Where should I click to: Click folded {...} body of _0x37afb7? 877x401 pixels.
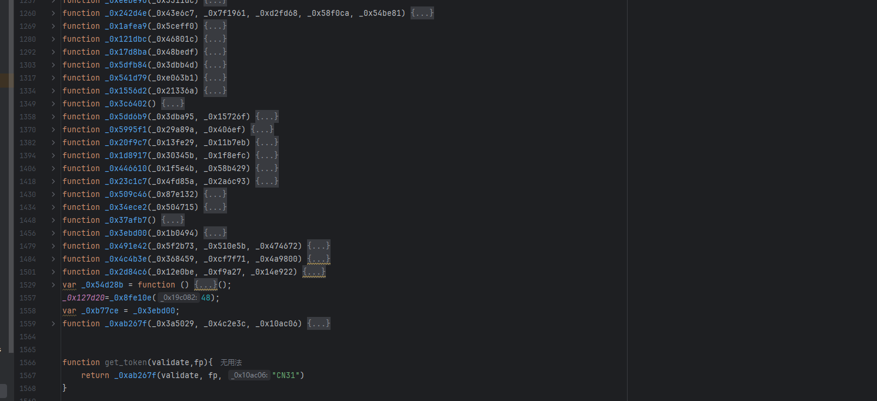[173, 220]
